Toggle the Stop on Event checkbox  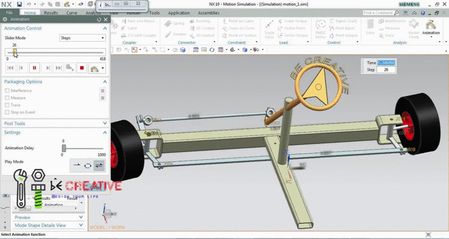7,112
